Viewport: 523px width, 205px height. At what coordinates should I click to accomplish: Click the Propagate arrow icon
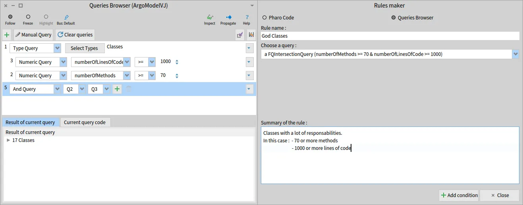(x=228, y=17)
